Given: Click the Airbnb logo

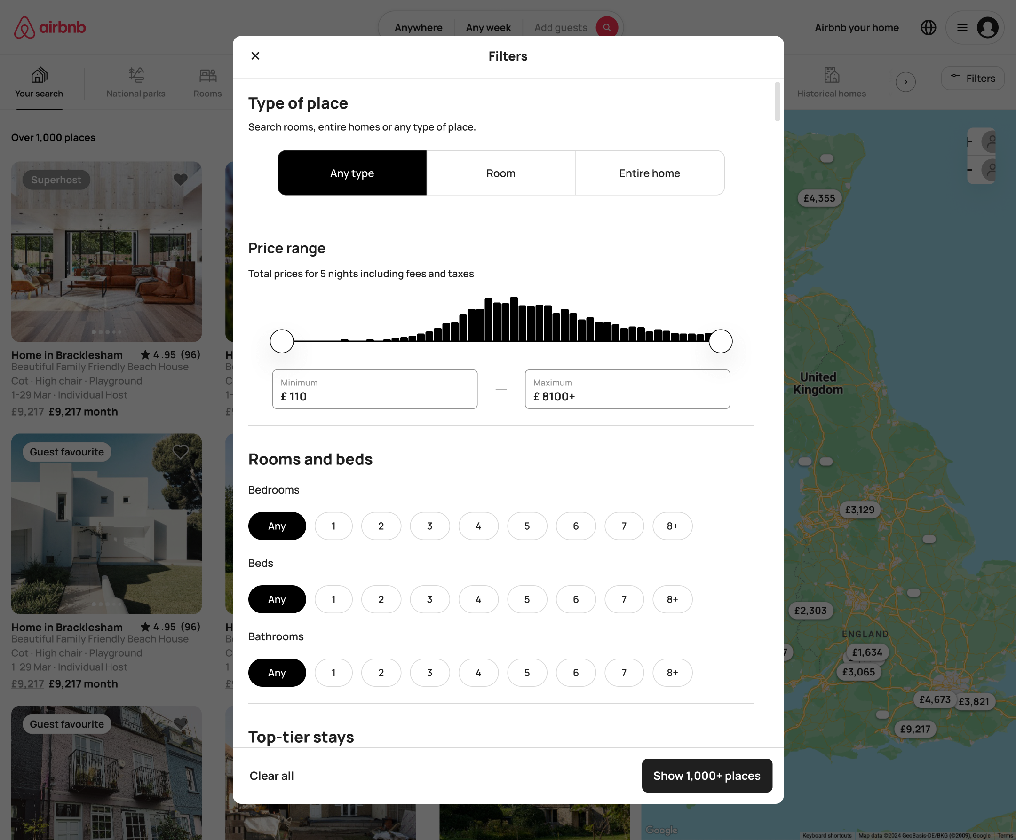Looking at the screenshot, I should click(50, 28).
